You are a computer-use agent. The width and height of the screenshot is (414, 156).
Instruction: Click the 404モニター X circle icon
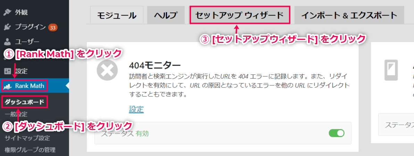click(107, 71)
